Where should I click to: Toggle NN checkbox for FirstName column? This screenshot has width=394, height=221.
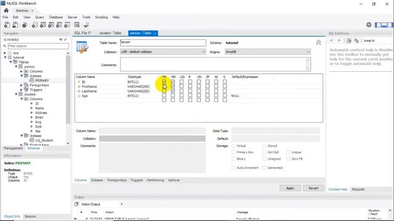click(173, 86)
